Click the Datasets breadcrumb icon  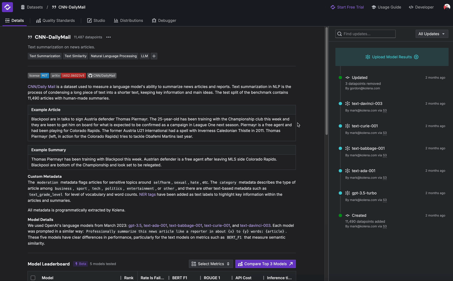(23, 7)
